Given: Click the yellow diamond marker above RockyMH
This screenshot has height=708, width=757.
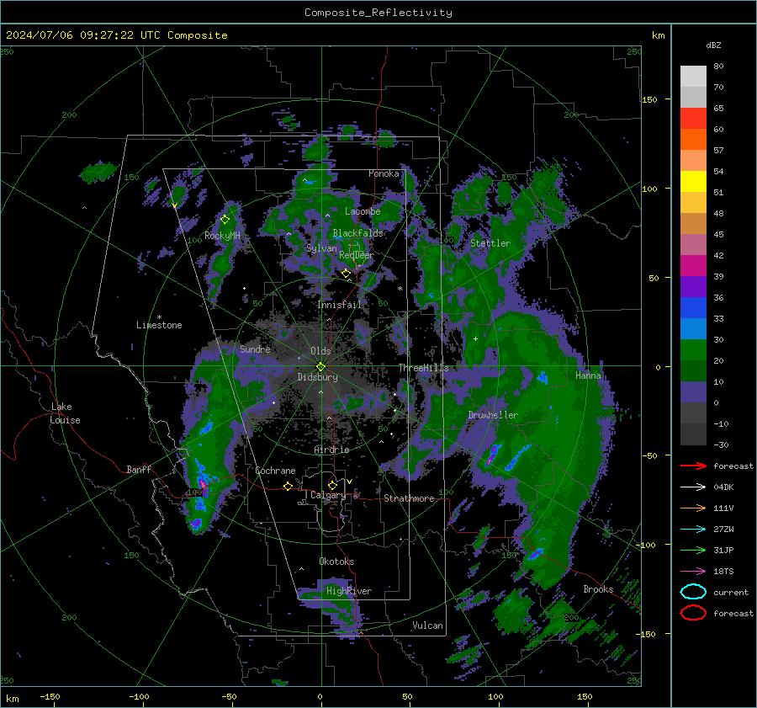Looking at the screenshot, I should coord(225,220).
